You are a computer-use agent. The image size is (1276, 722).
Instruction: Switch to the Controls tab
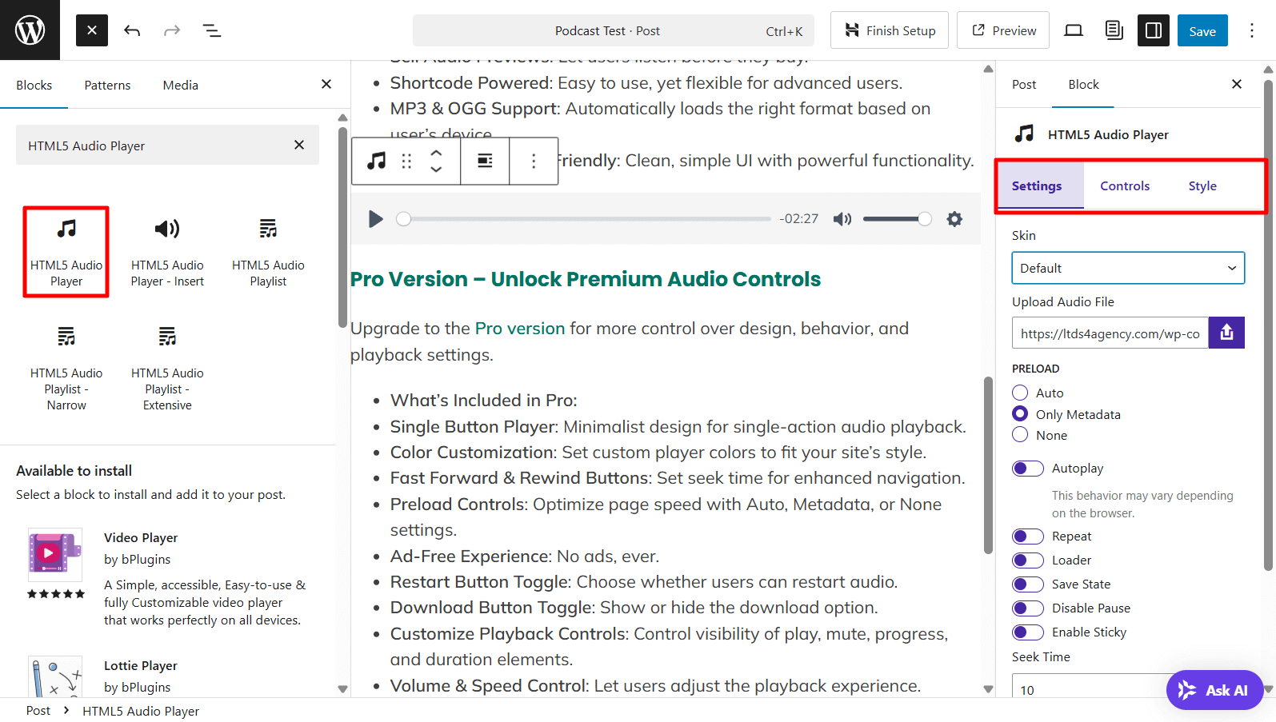pos(1125,185)
